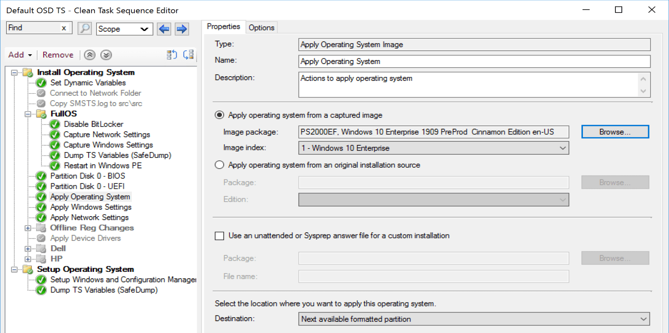Switch to the Options tab
669x333 pixels.
(x=262, y=27)
